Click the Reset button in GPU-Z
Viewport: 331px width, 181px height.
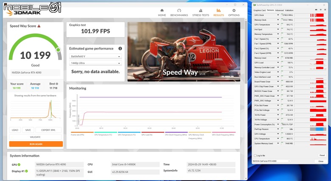(x=322, y=155)
